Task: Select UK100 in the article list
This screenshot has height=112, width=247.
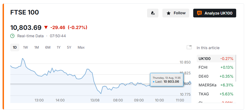Action: [216, 59]
